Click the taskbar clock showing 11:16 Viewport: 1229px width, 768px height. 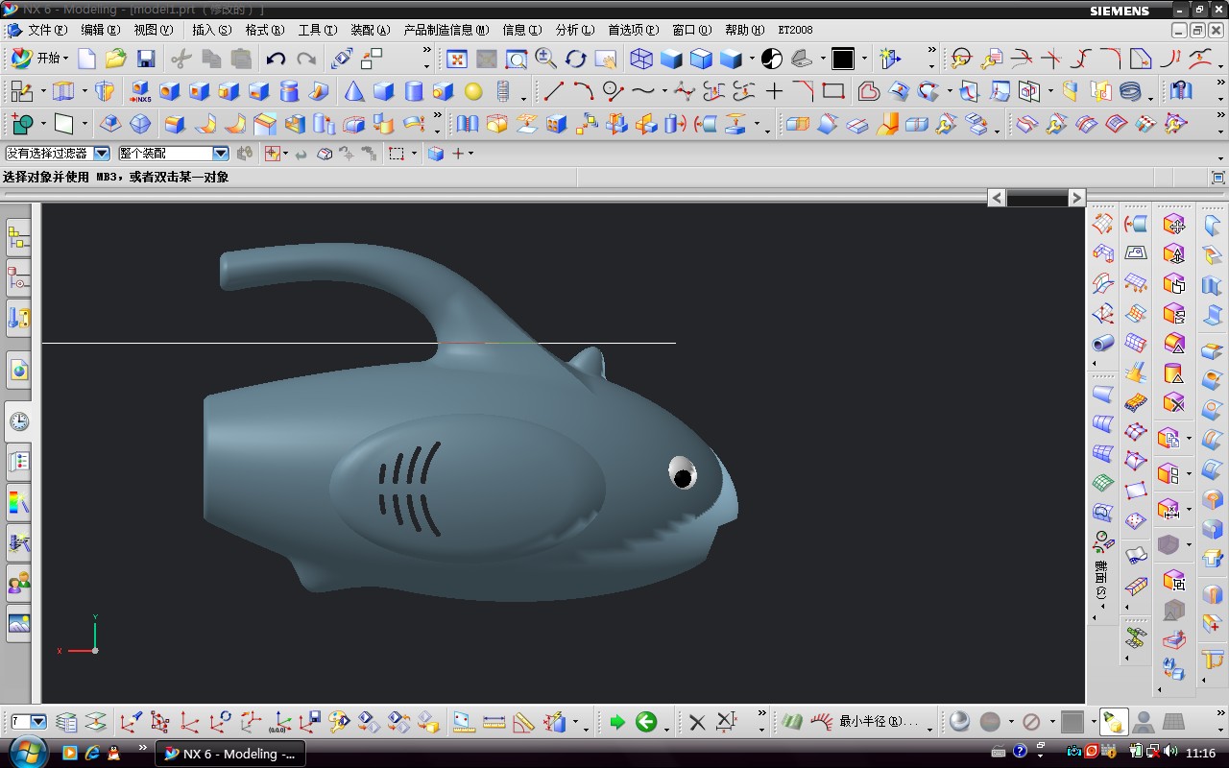(x=1200, y=754)
